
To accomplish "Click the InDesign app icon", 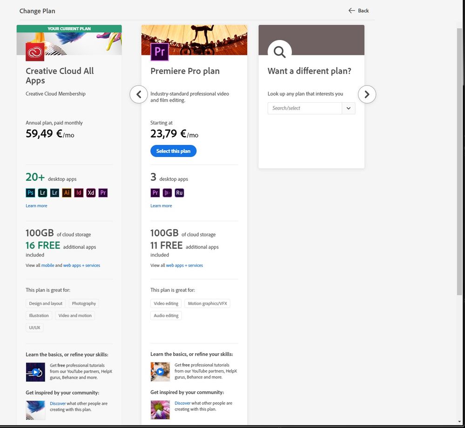I will coord(79,192).
